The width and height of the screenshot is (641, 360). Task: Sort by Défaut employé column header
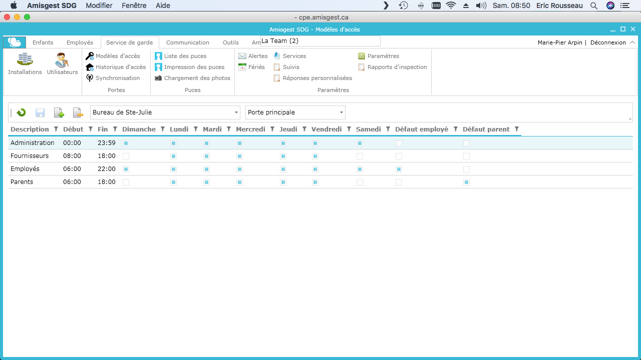(x=422, y=129)
